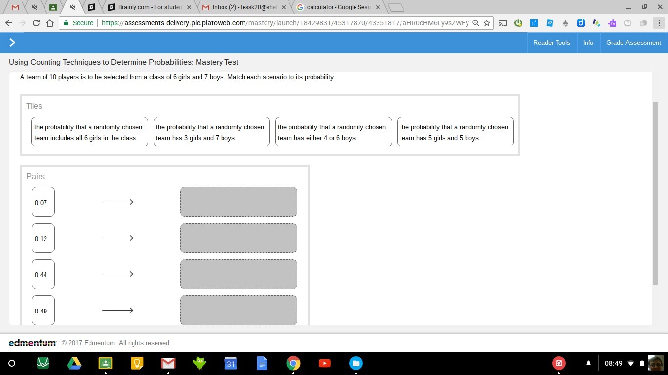Switch to the Gmail Inbox (2) tab
Image resolution: width=668 pixels, height=375 pixels.
244,7
